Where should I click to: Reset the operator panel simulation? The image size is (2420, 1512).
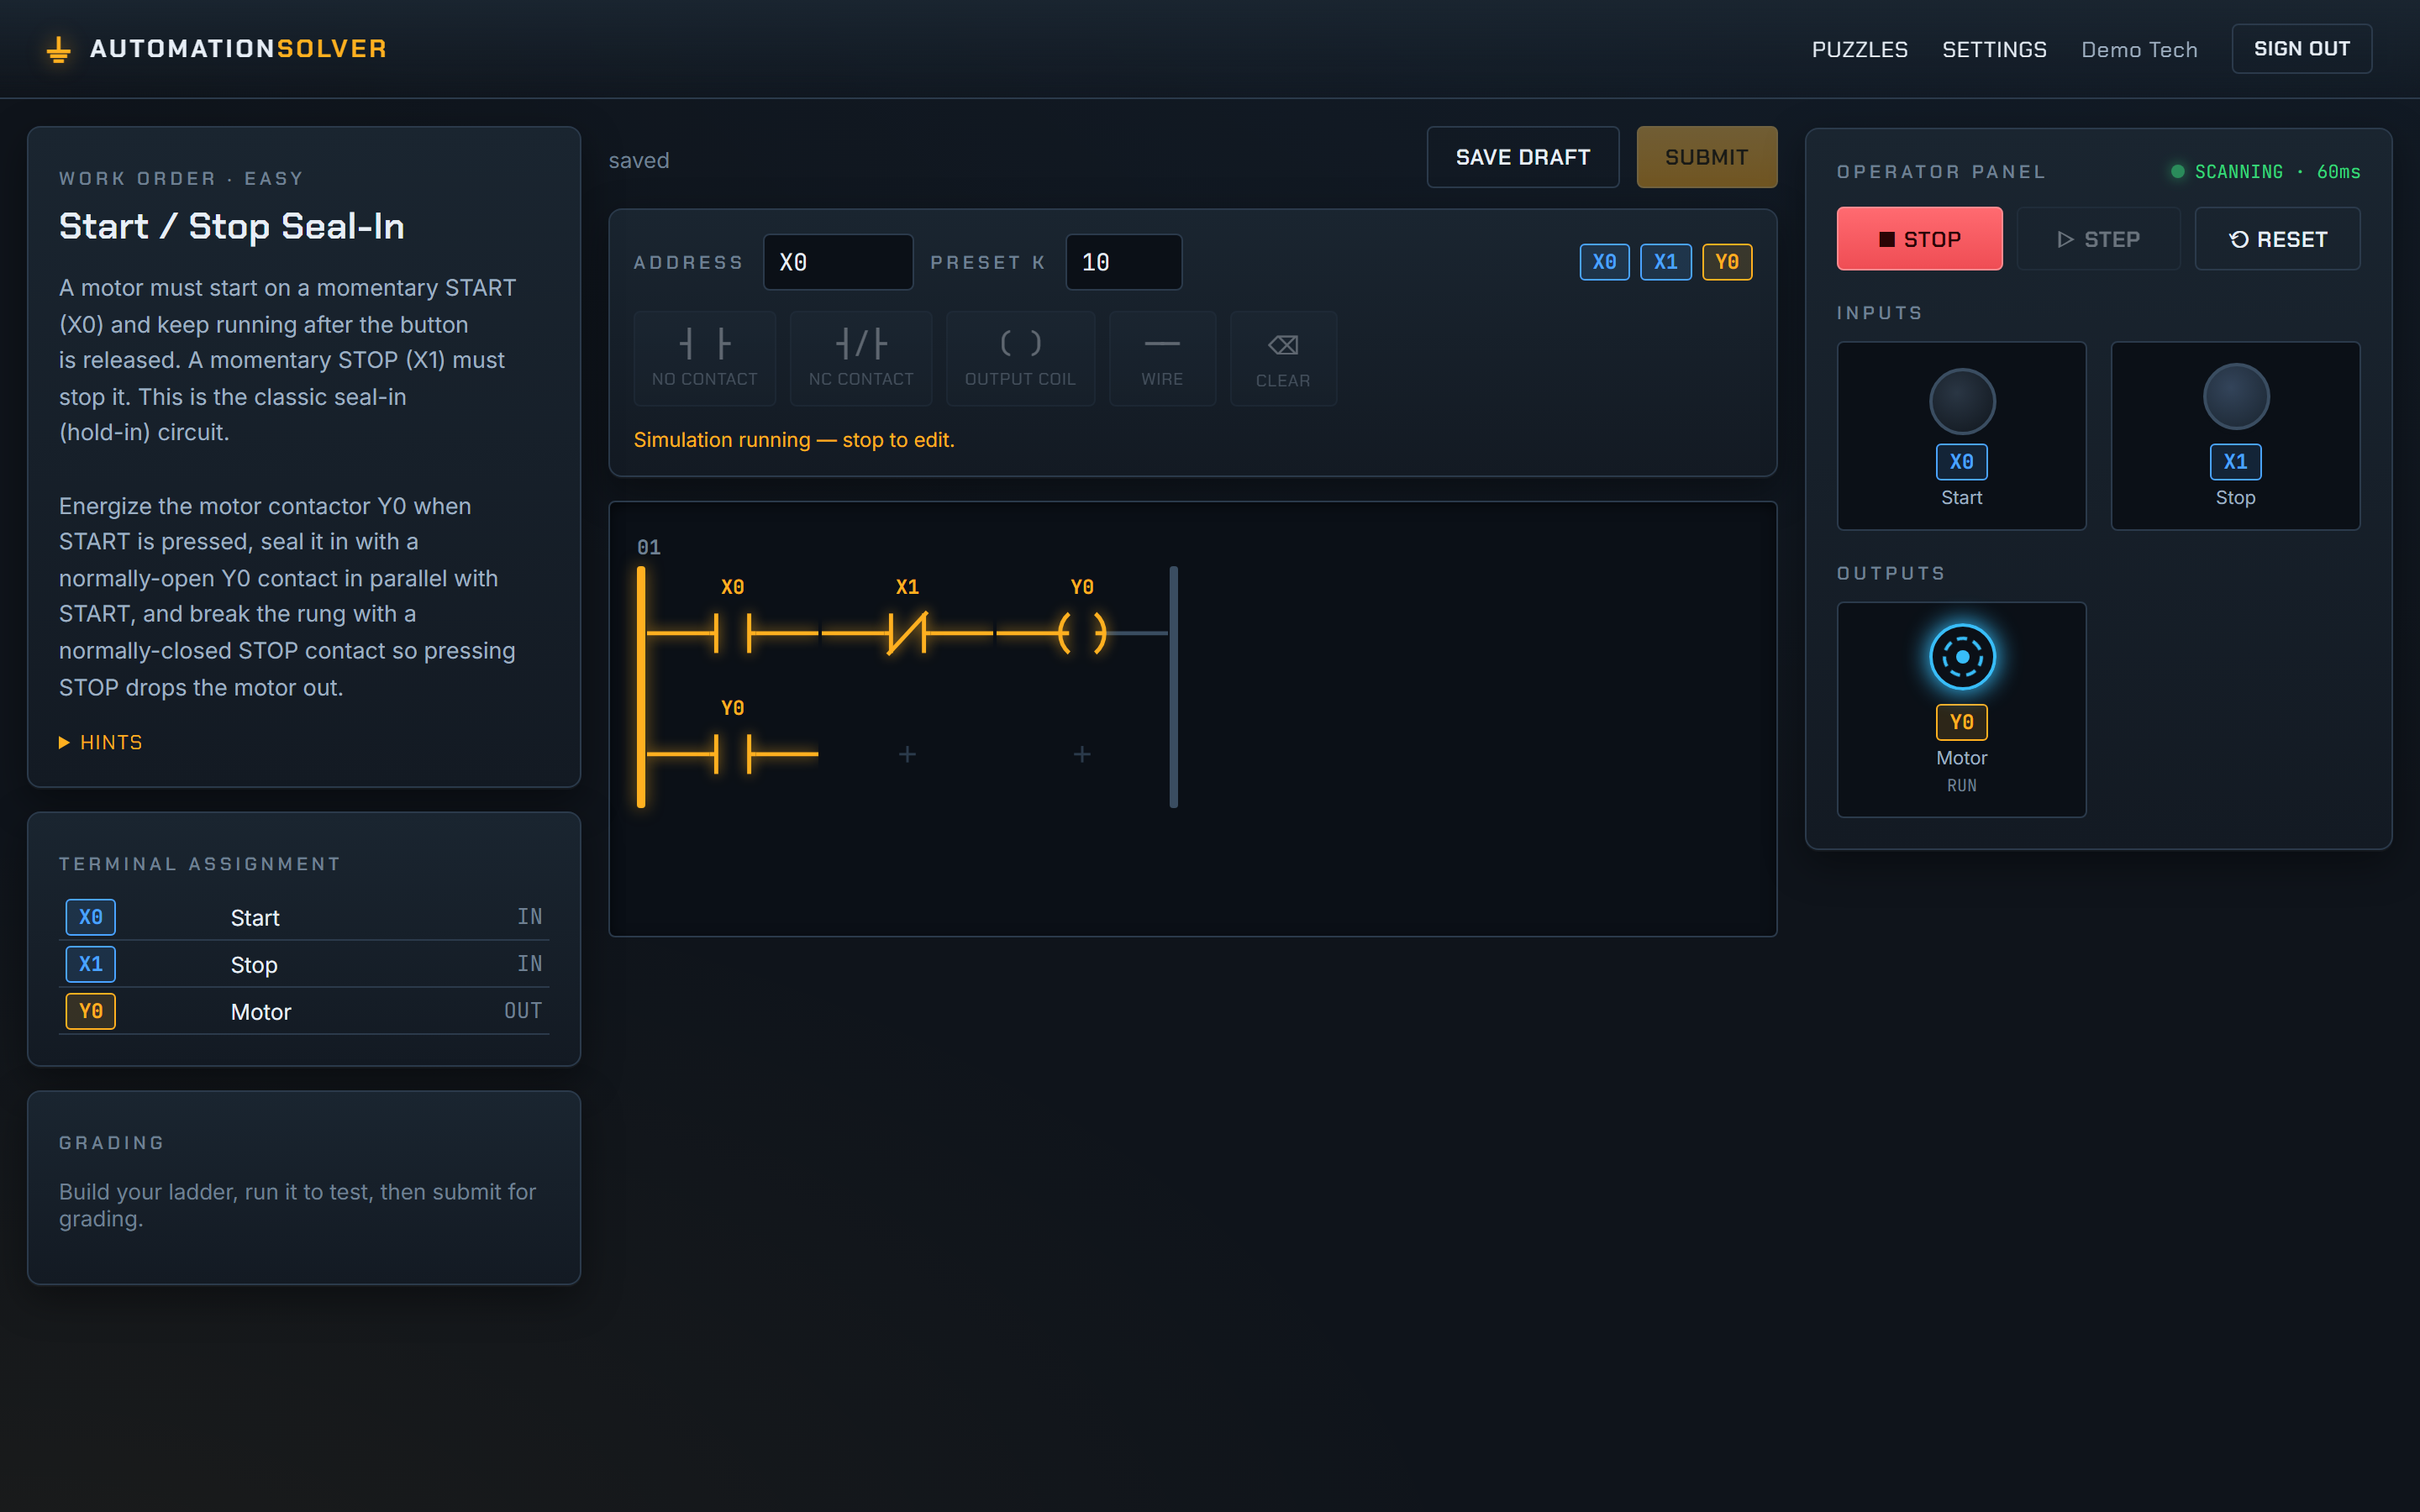click(2278, 239)
